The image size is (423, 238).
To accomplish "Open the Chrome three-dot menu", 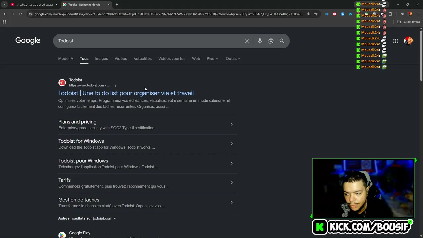I will pyautogui.click(x=418, y=14).
